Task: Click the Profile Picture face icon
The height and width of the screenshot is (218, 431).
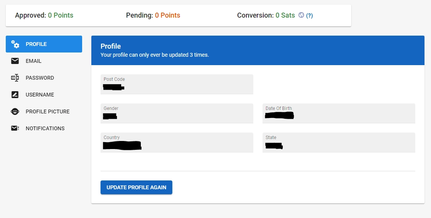Action: [x=15, y=111]
